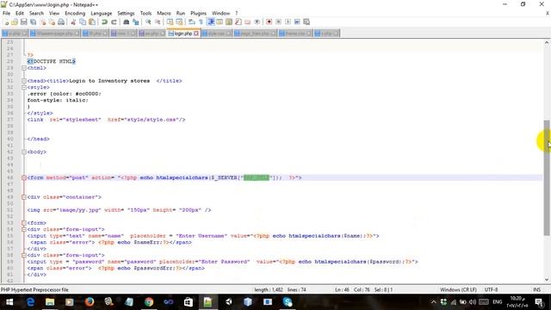Image resolution: width=551 pixels, height=310 pixels.
Task: Click the scrollbar down arrow
Action: point(547,279)
